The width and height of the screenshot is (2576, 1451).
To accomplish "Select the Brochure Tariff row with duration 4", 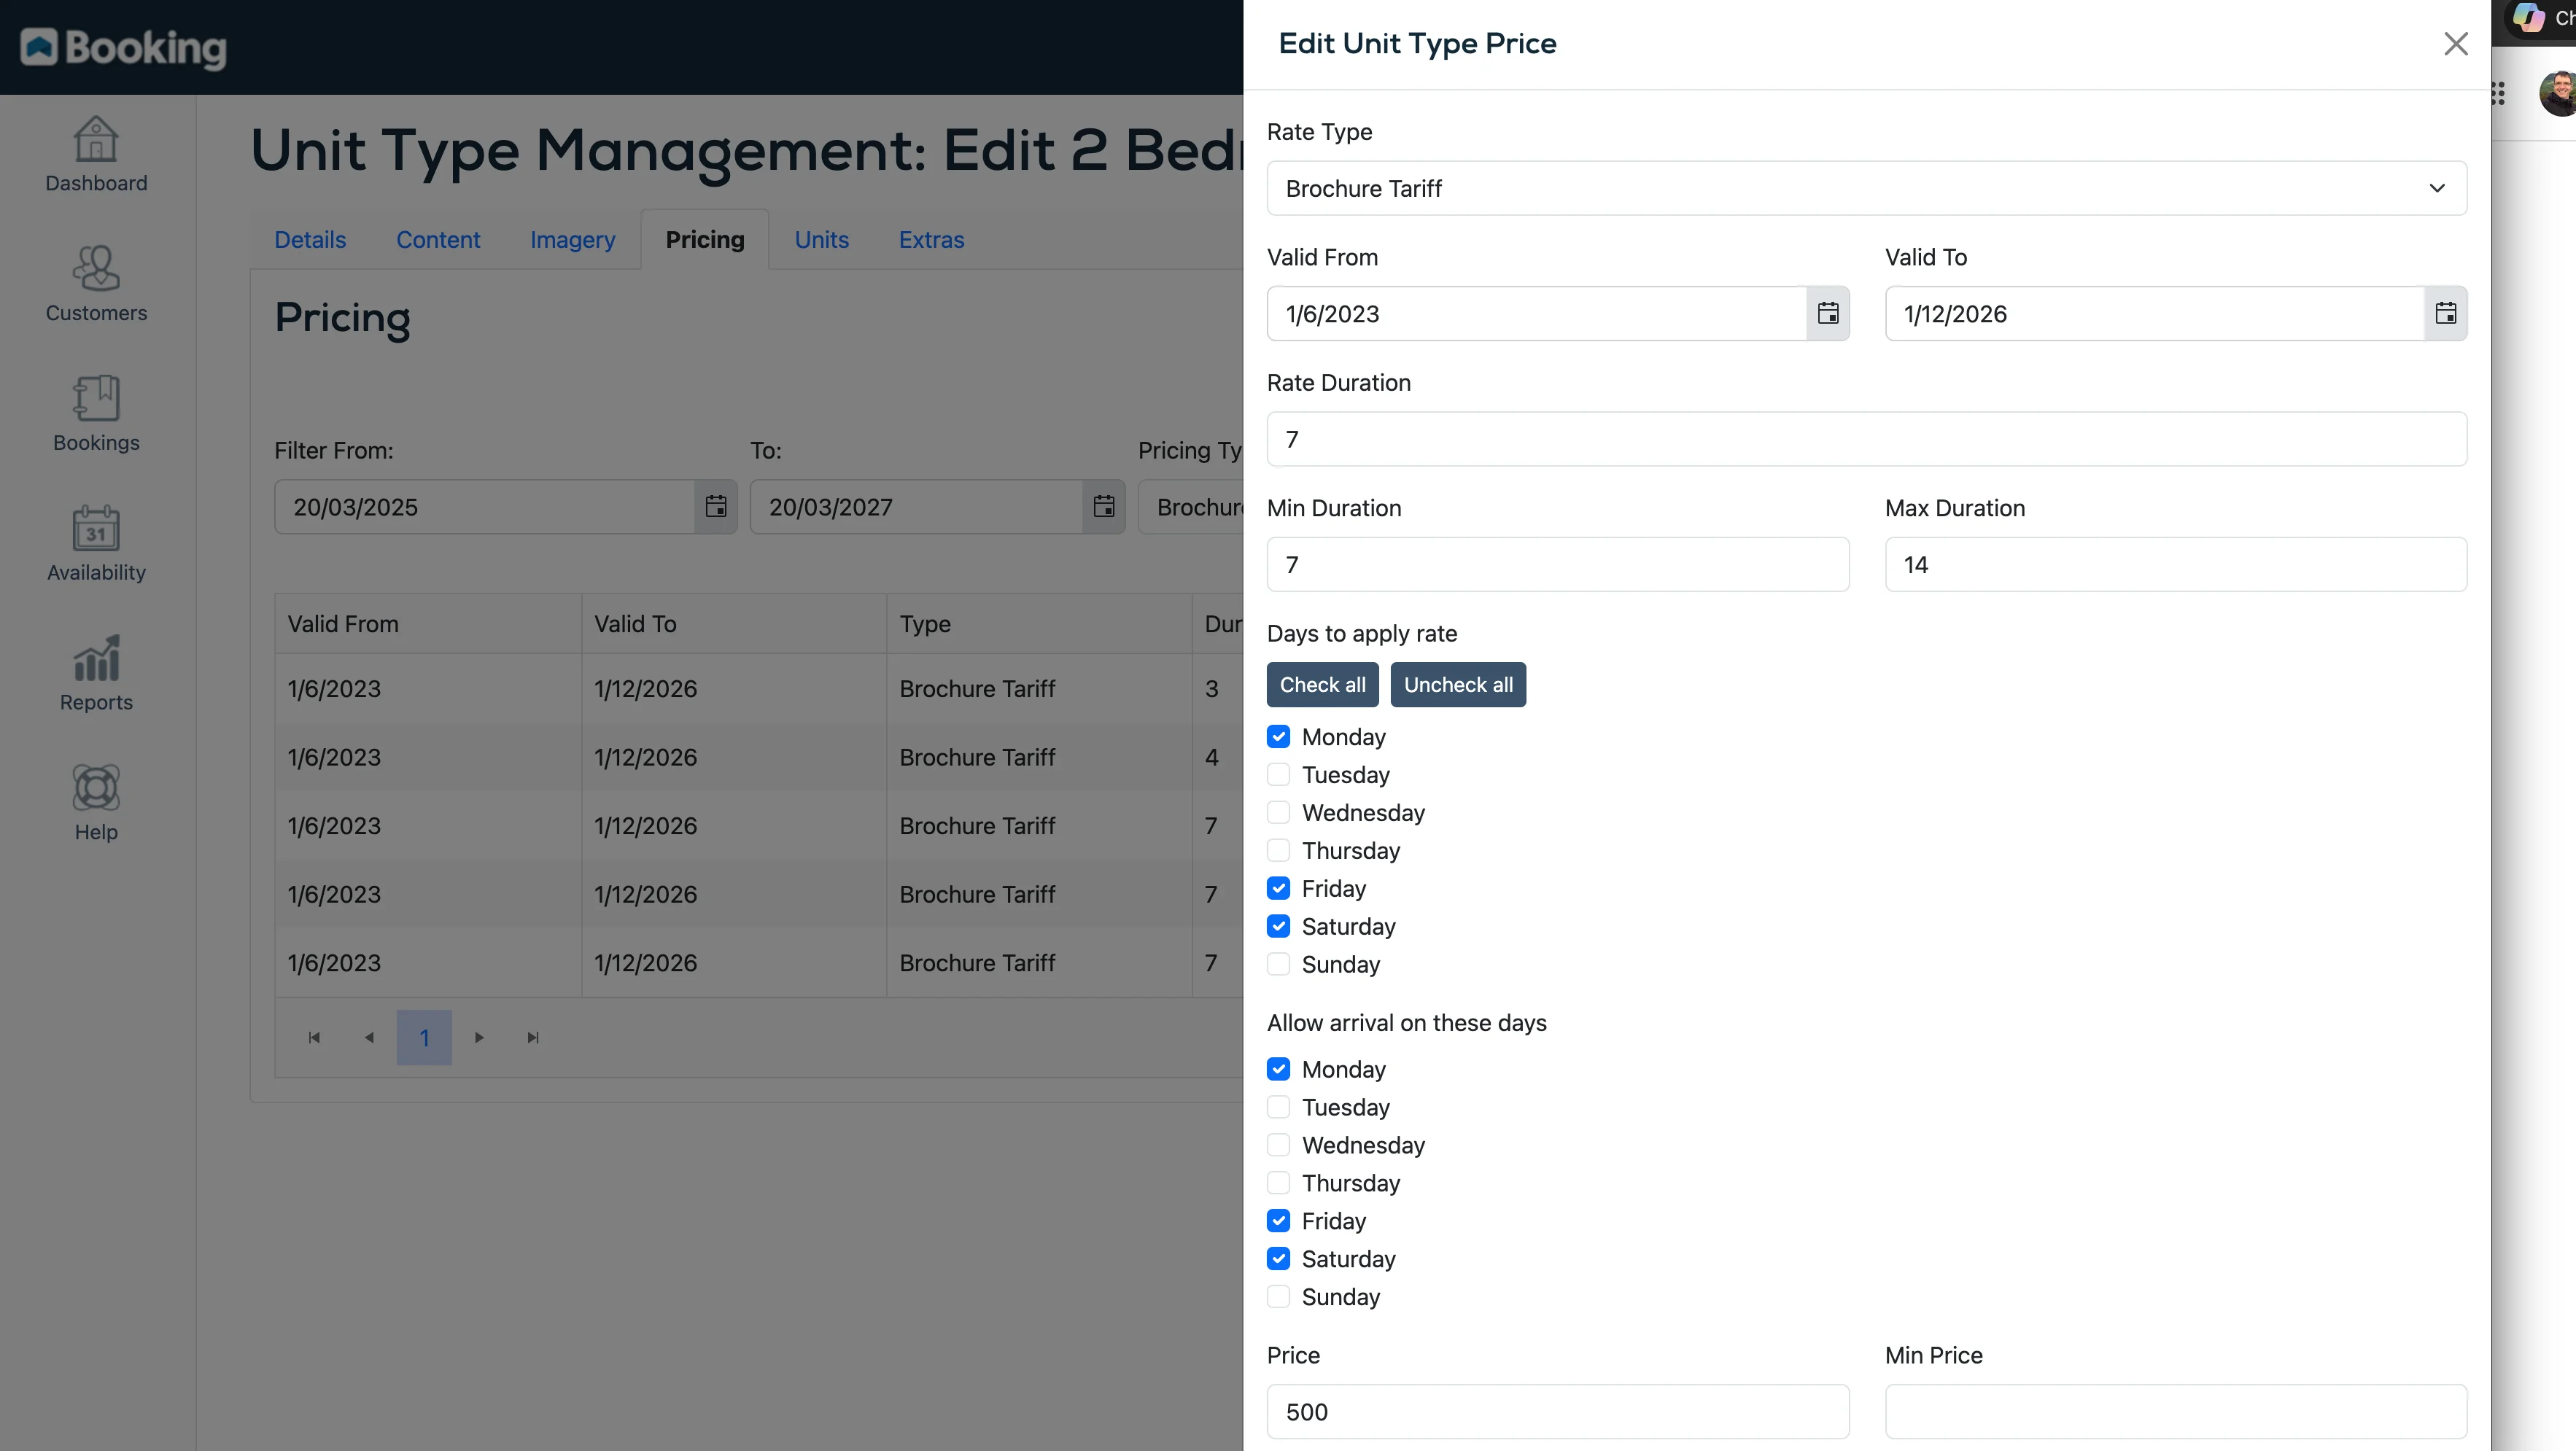I will [759, 757].
